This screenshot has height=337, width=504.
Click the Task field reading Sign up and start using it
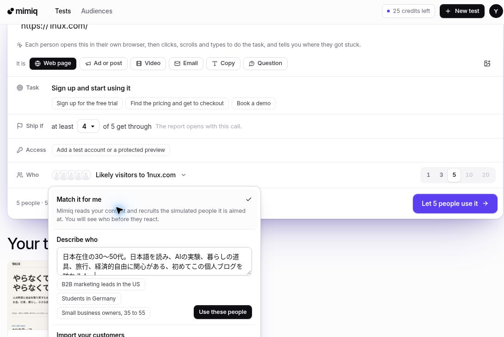click(x=91, y=88)
